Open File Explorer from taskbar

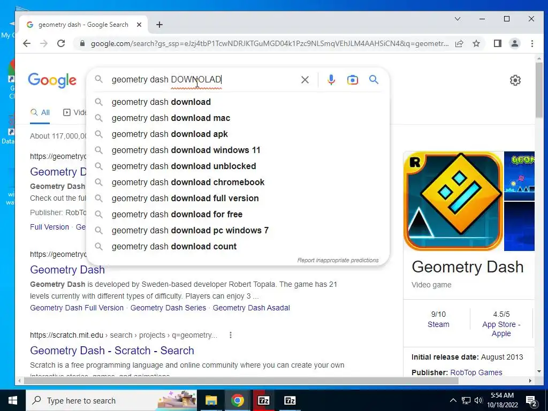pos(211,400)
